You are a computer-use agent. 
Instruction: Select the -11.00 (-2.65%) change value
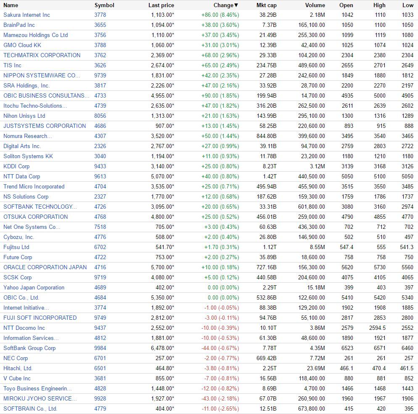pyautogui.click(x=220, y=409)
